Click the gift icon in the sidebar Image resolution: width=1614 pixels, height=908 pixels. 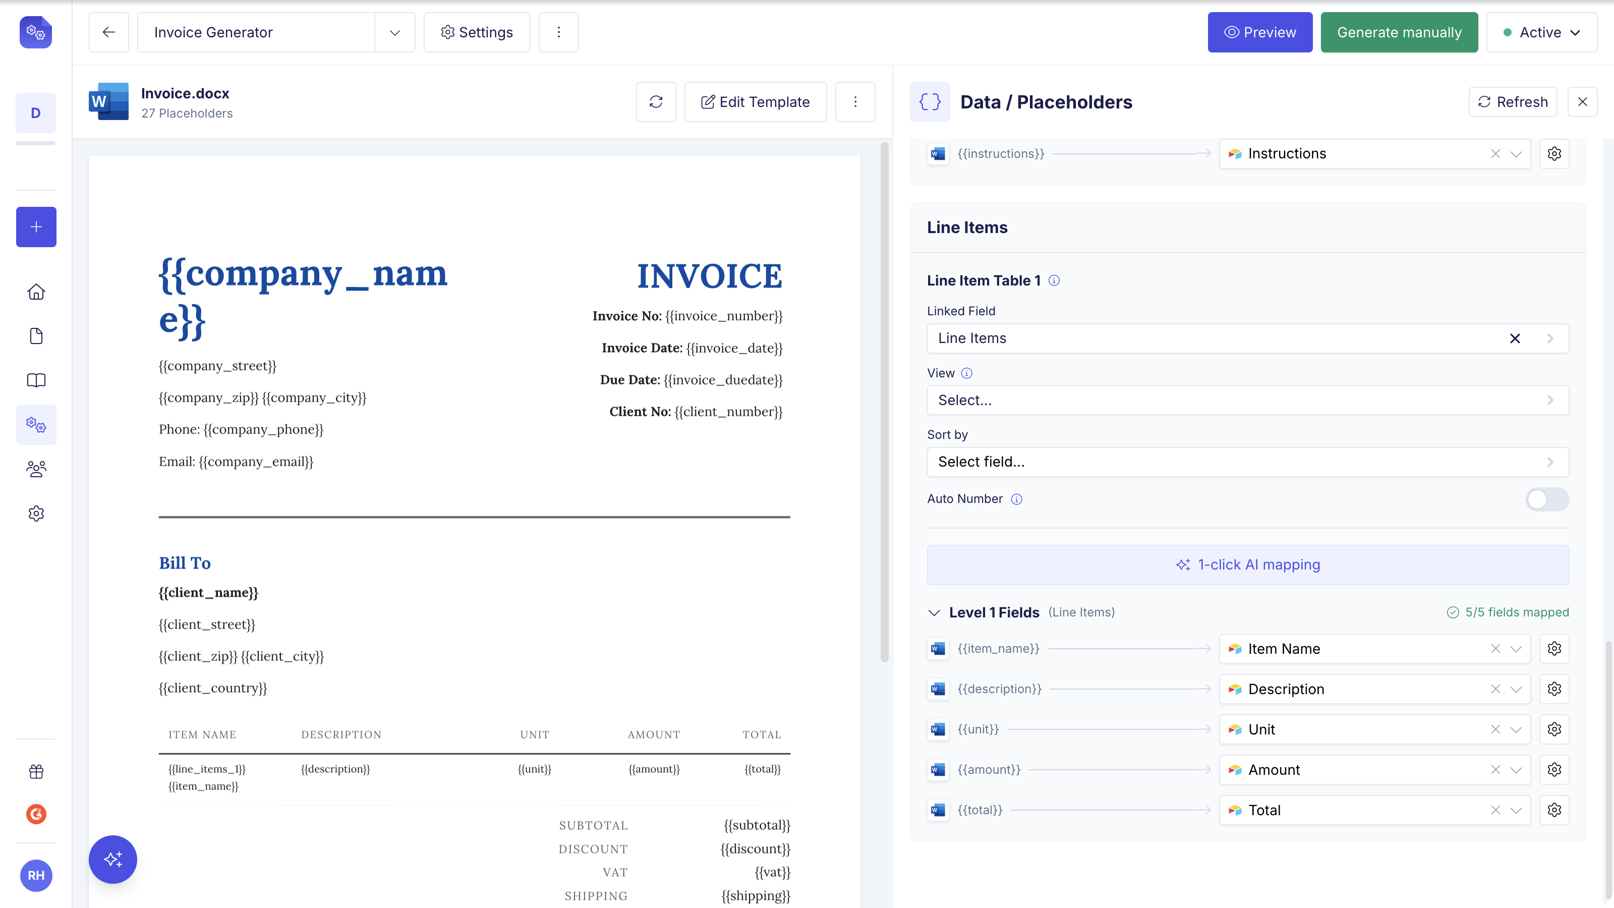click(x=36, y=771)
